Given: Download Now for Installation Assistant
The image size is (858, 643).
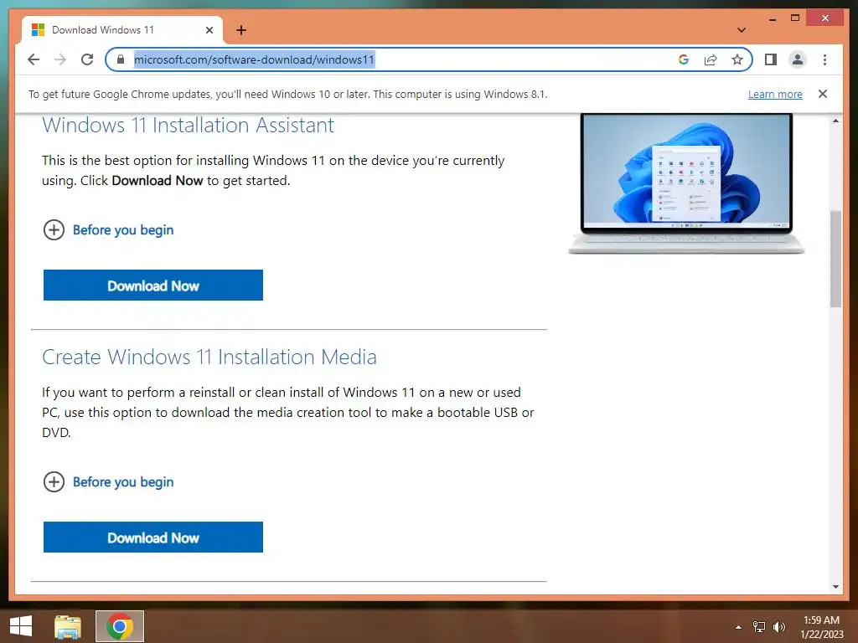Looking at the screenshot, I should click(153, 285).
